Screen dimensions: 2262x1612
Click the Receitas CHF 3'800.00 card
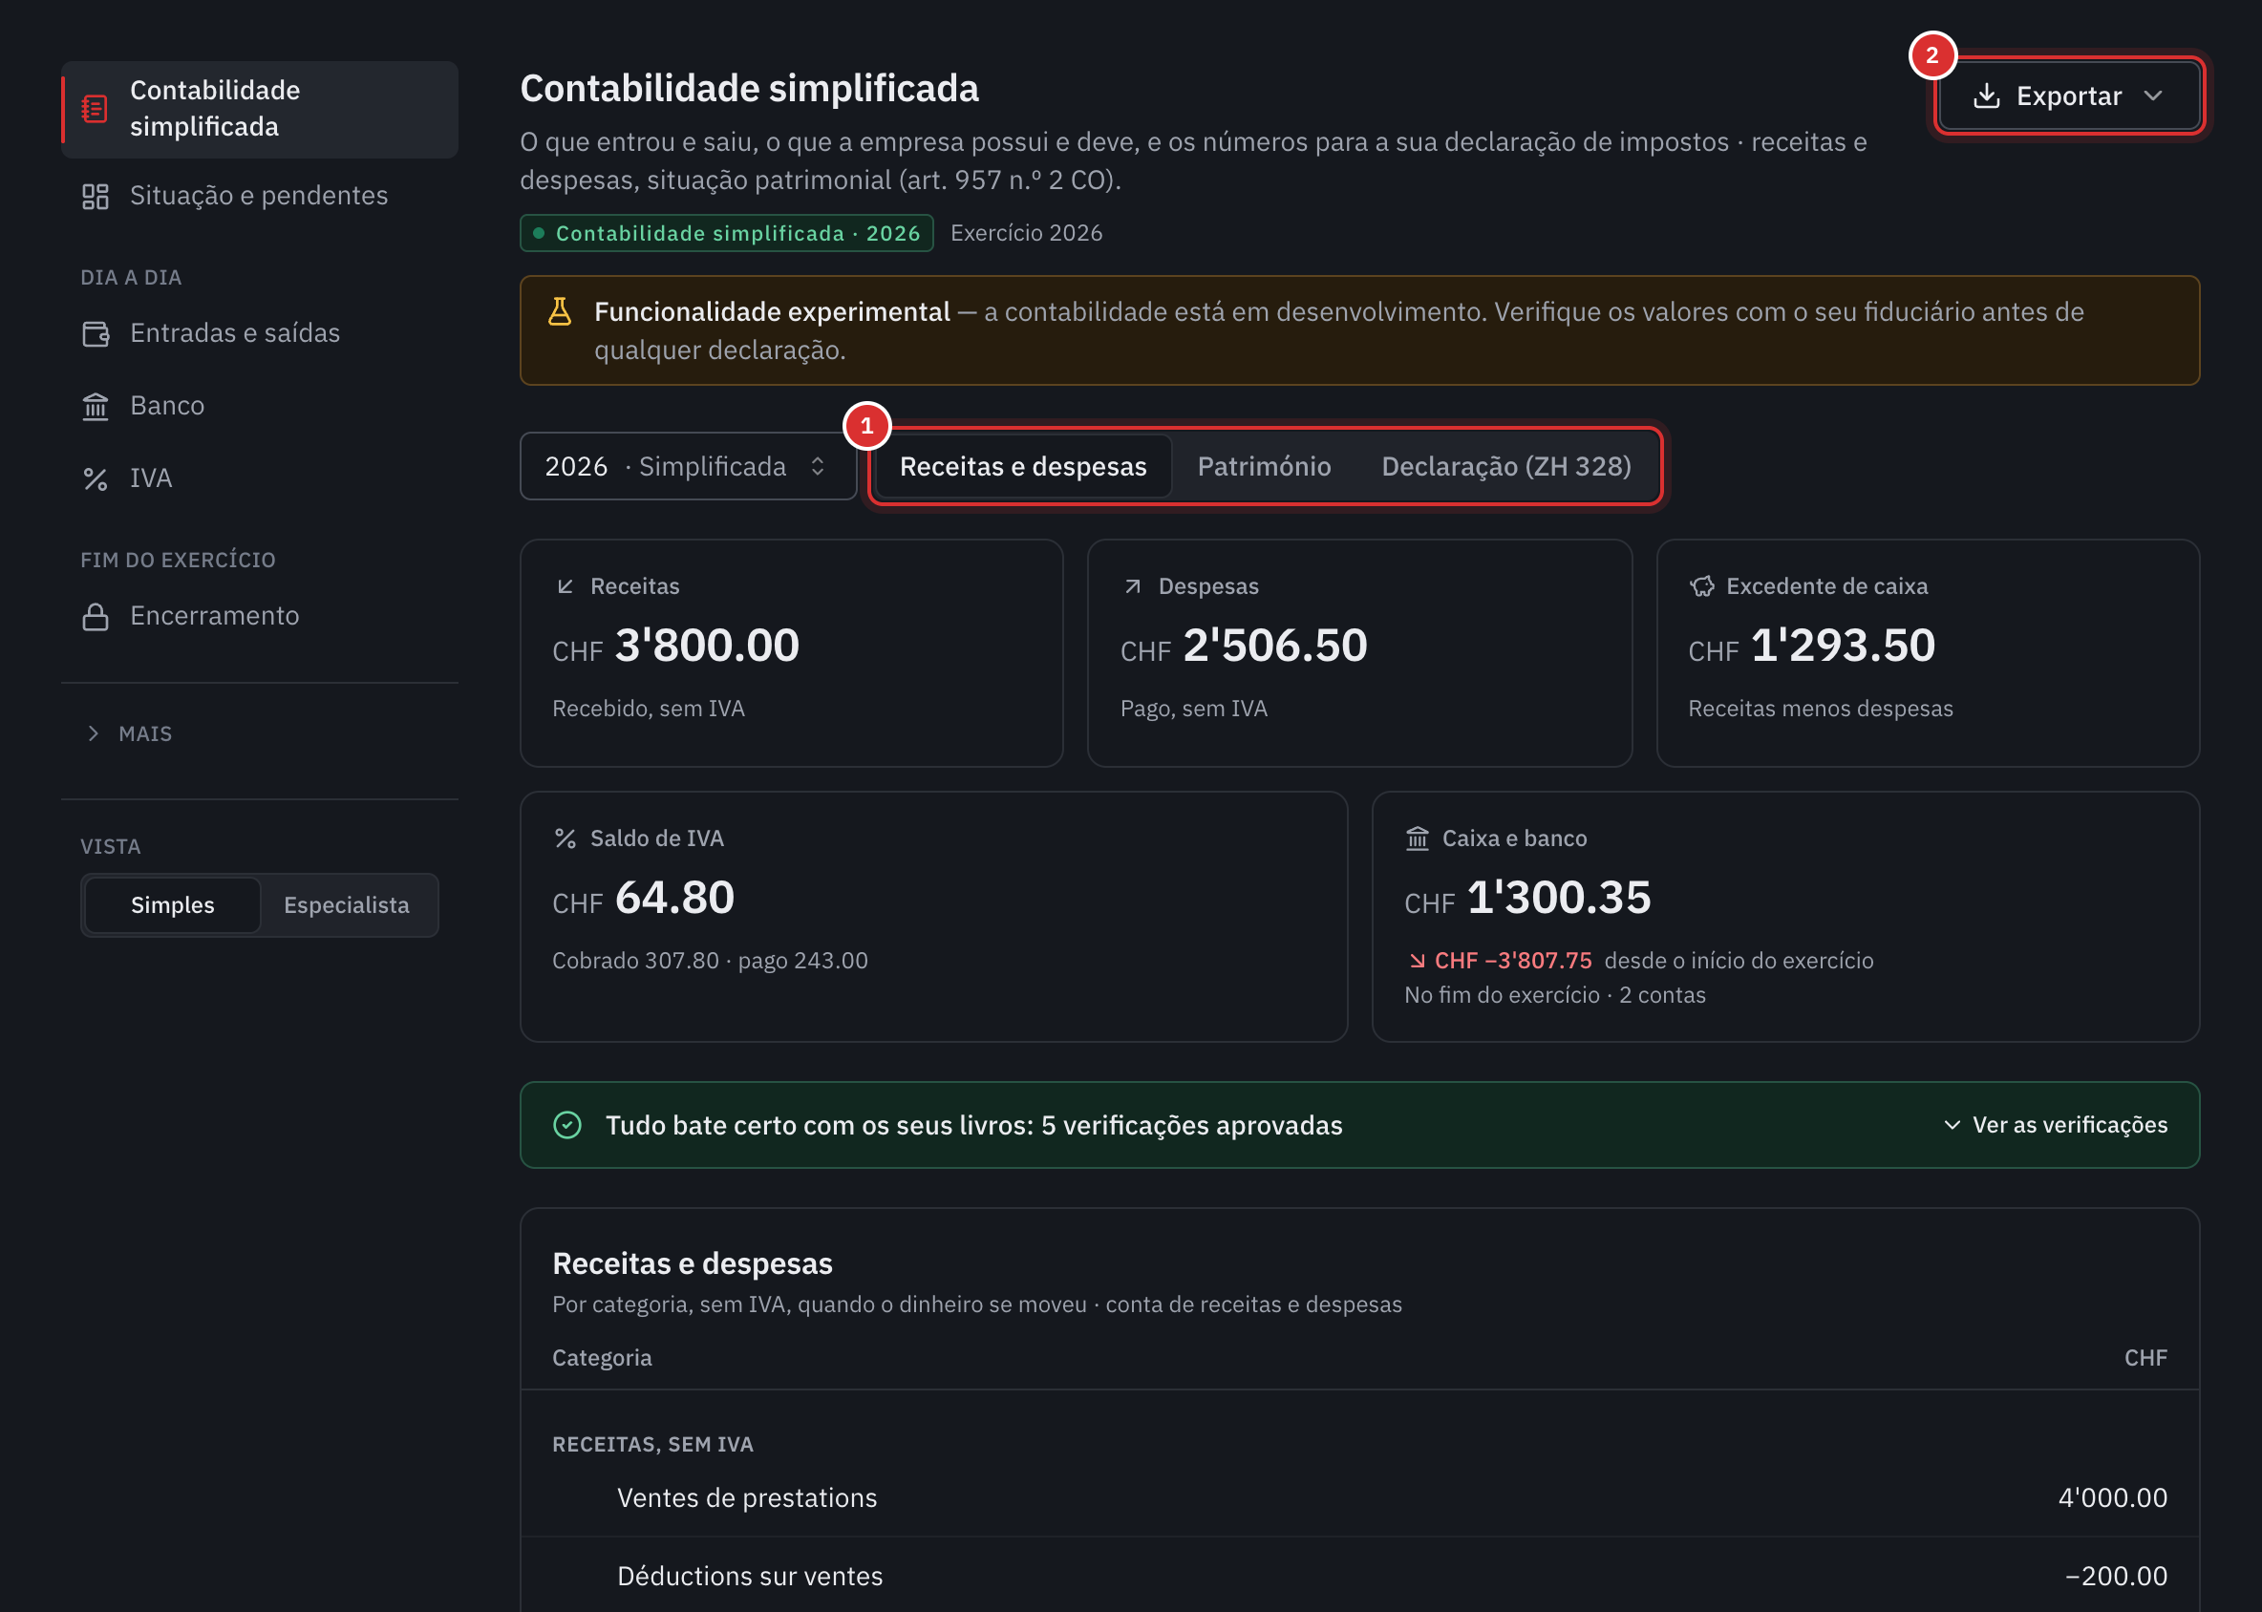pos(791,653)
